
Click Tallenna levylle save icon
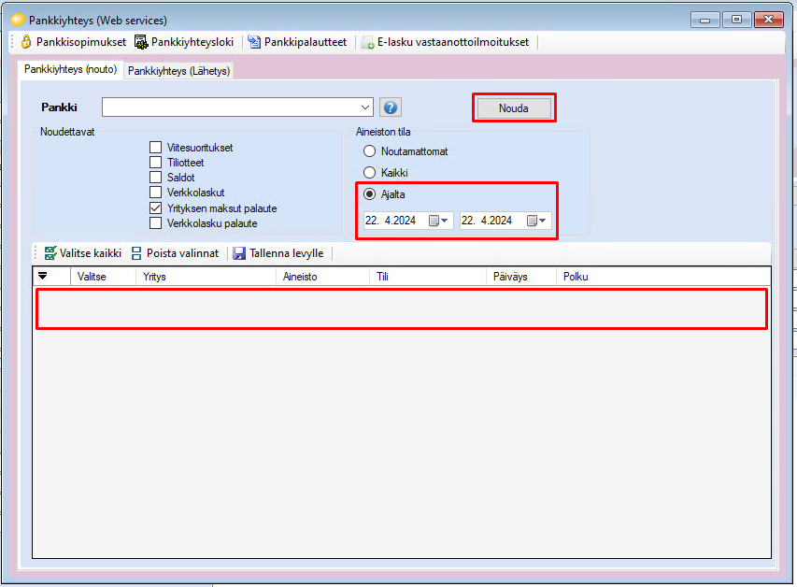click(x=239, y=253)
